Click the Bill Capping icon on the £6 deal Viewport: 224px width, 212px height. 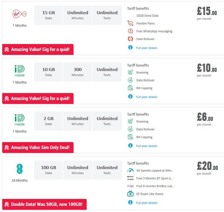130,137
